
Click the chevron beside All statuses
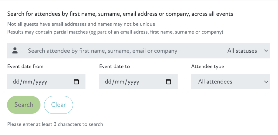click(266, 51)
